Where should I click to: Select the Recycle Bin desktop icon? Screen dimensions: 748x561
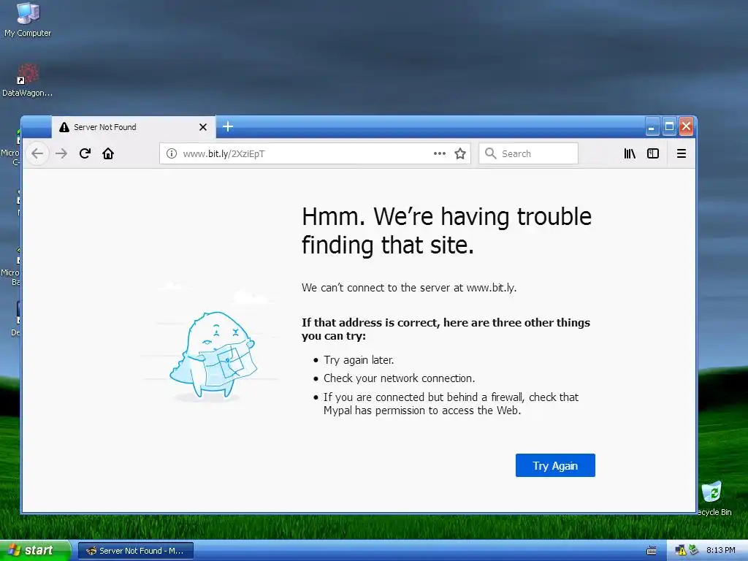click(714, 498)
